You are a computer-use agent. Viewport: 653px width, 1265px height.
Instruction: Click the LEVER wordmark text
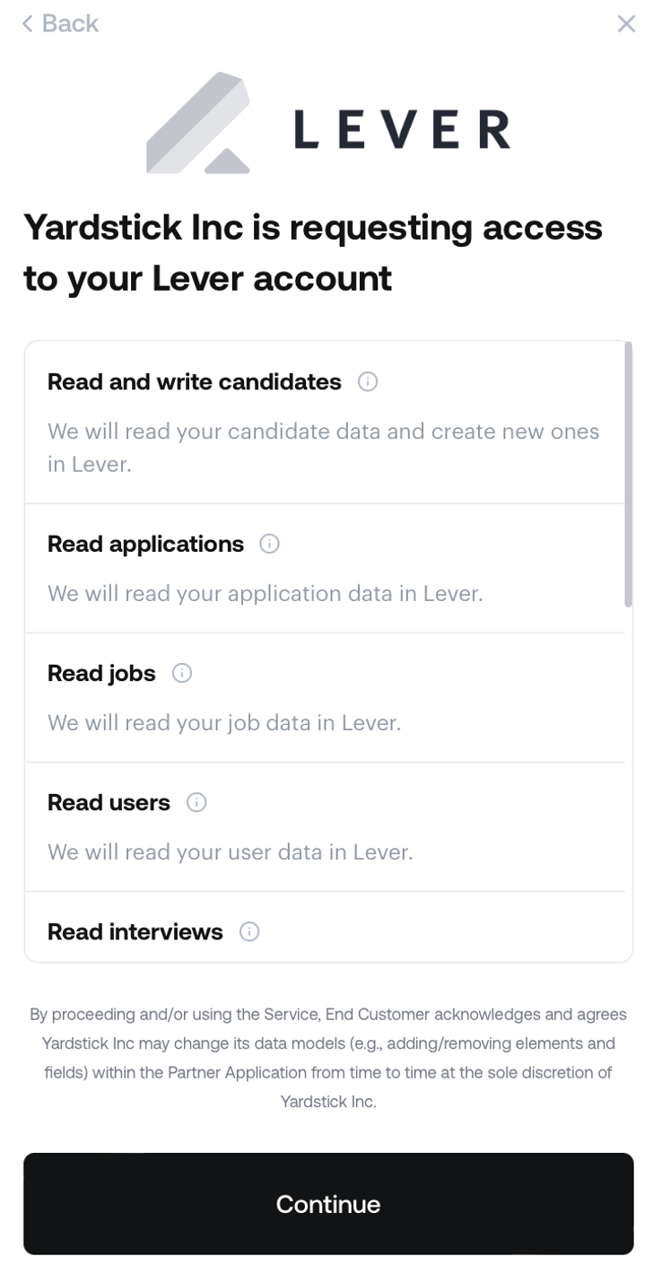click(x=402, y=129)
